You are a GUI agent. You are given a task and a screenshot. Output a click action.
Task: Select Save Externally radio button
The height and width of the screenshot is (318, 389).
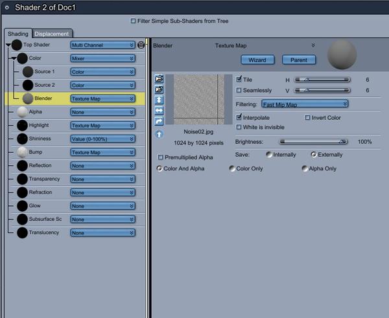tap(314, 154)
